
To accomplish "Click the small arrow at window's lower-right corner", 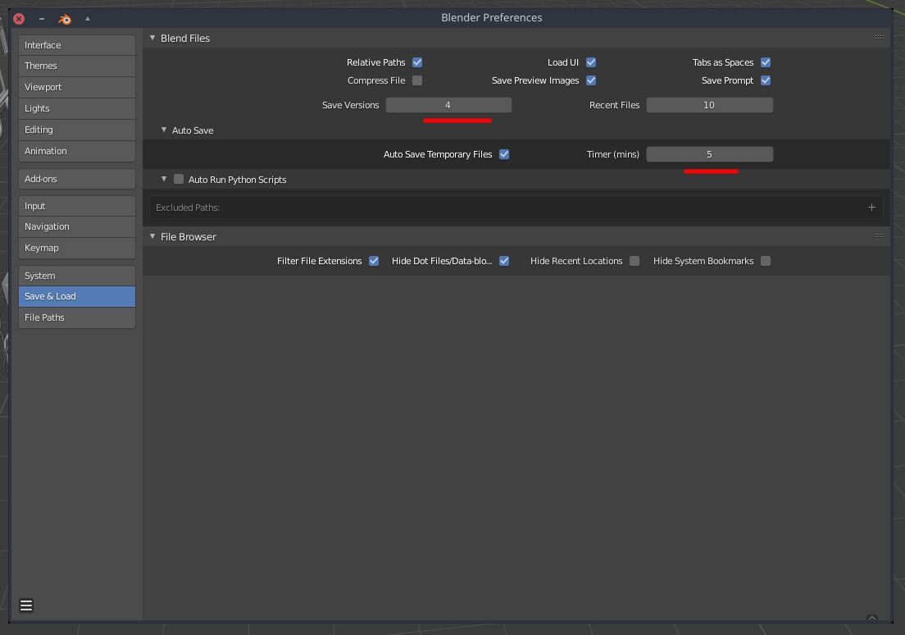I will (x=872, y=618).
